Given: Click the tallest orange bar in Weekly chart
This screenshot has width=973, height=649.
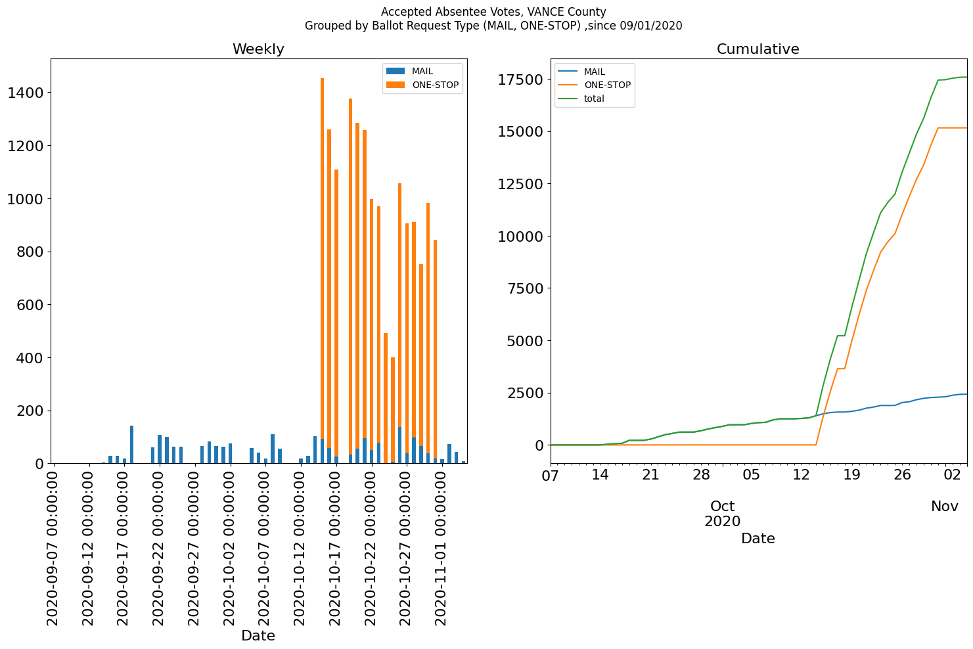Looking at the screenshot, I should click(322, 258).
